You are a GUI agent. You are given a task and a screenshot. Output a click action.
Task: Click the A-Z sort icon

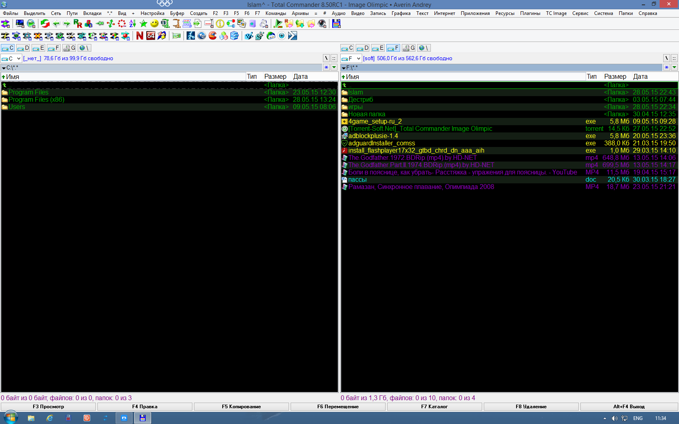pyautogui.click(x=133, y=24)
